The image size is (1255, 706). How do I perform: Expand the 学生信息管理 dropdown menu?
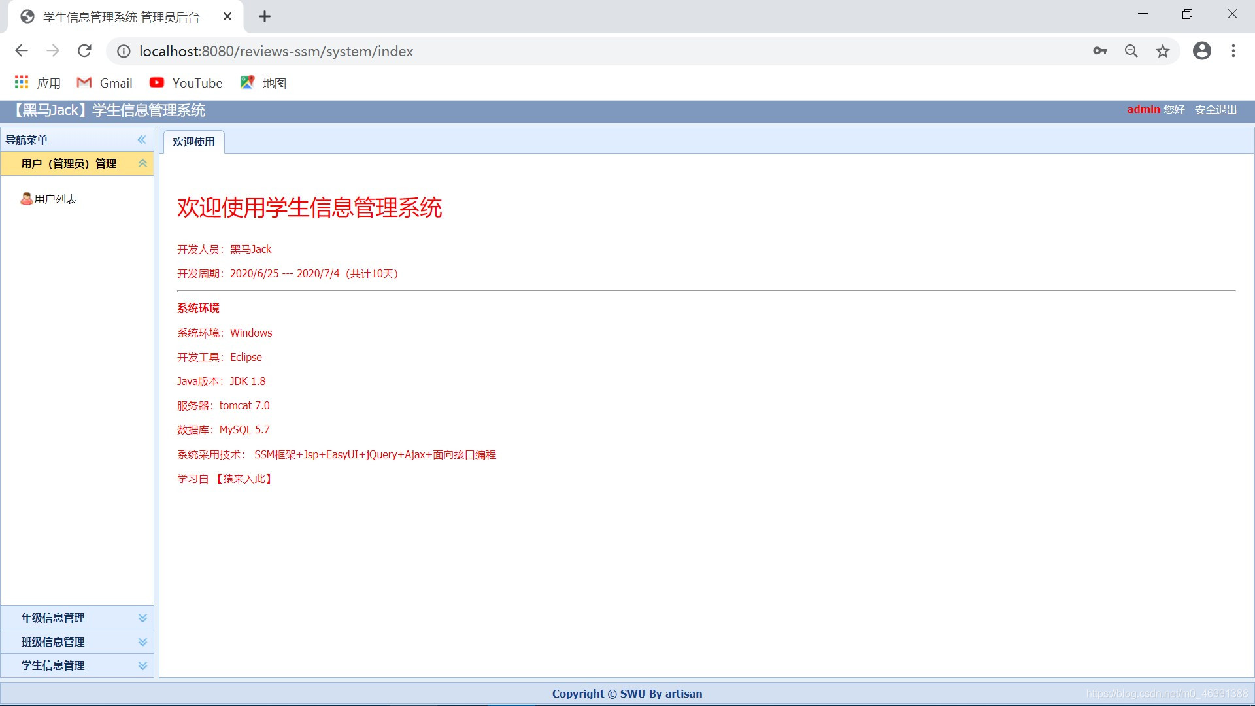(78, 665)
